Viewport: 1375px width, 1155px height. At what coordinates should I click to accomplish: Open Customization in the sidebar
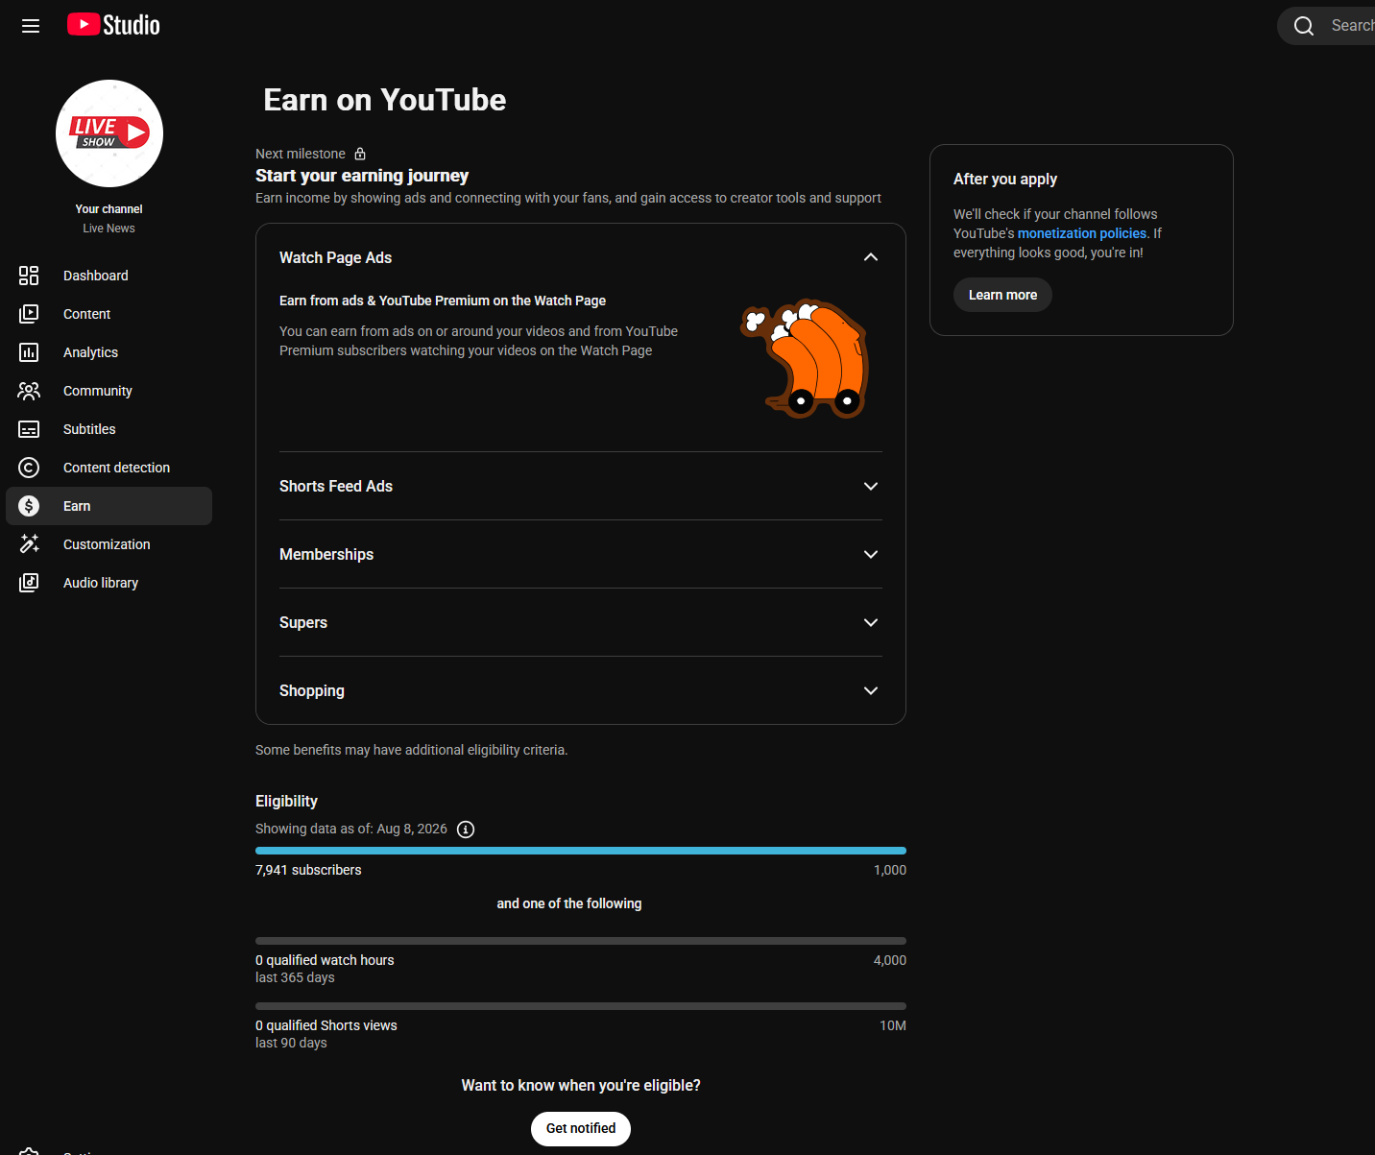(109, 544)
